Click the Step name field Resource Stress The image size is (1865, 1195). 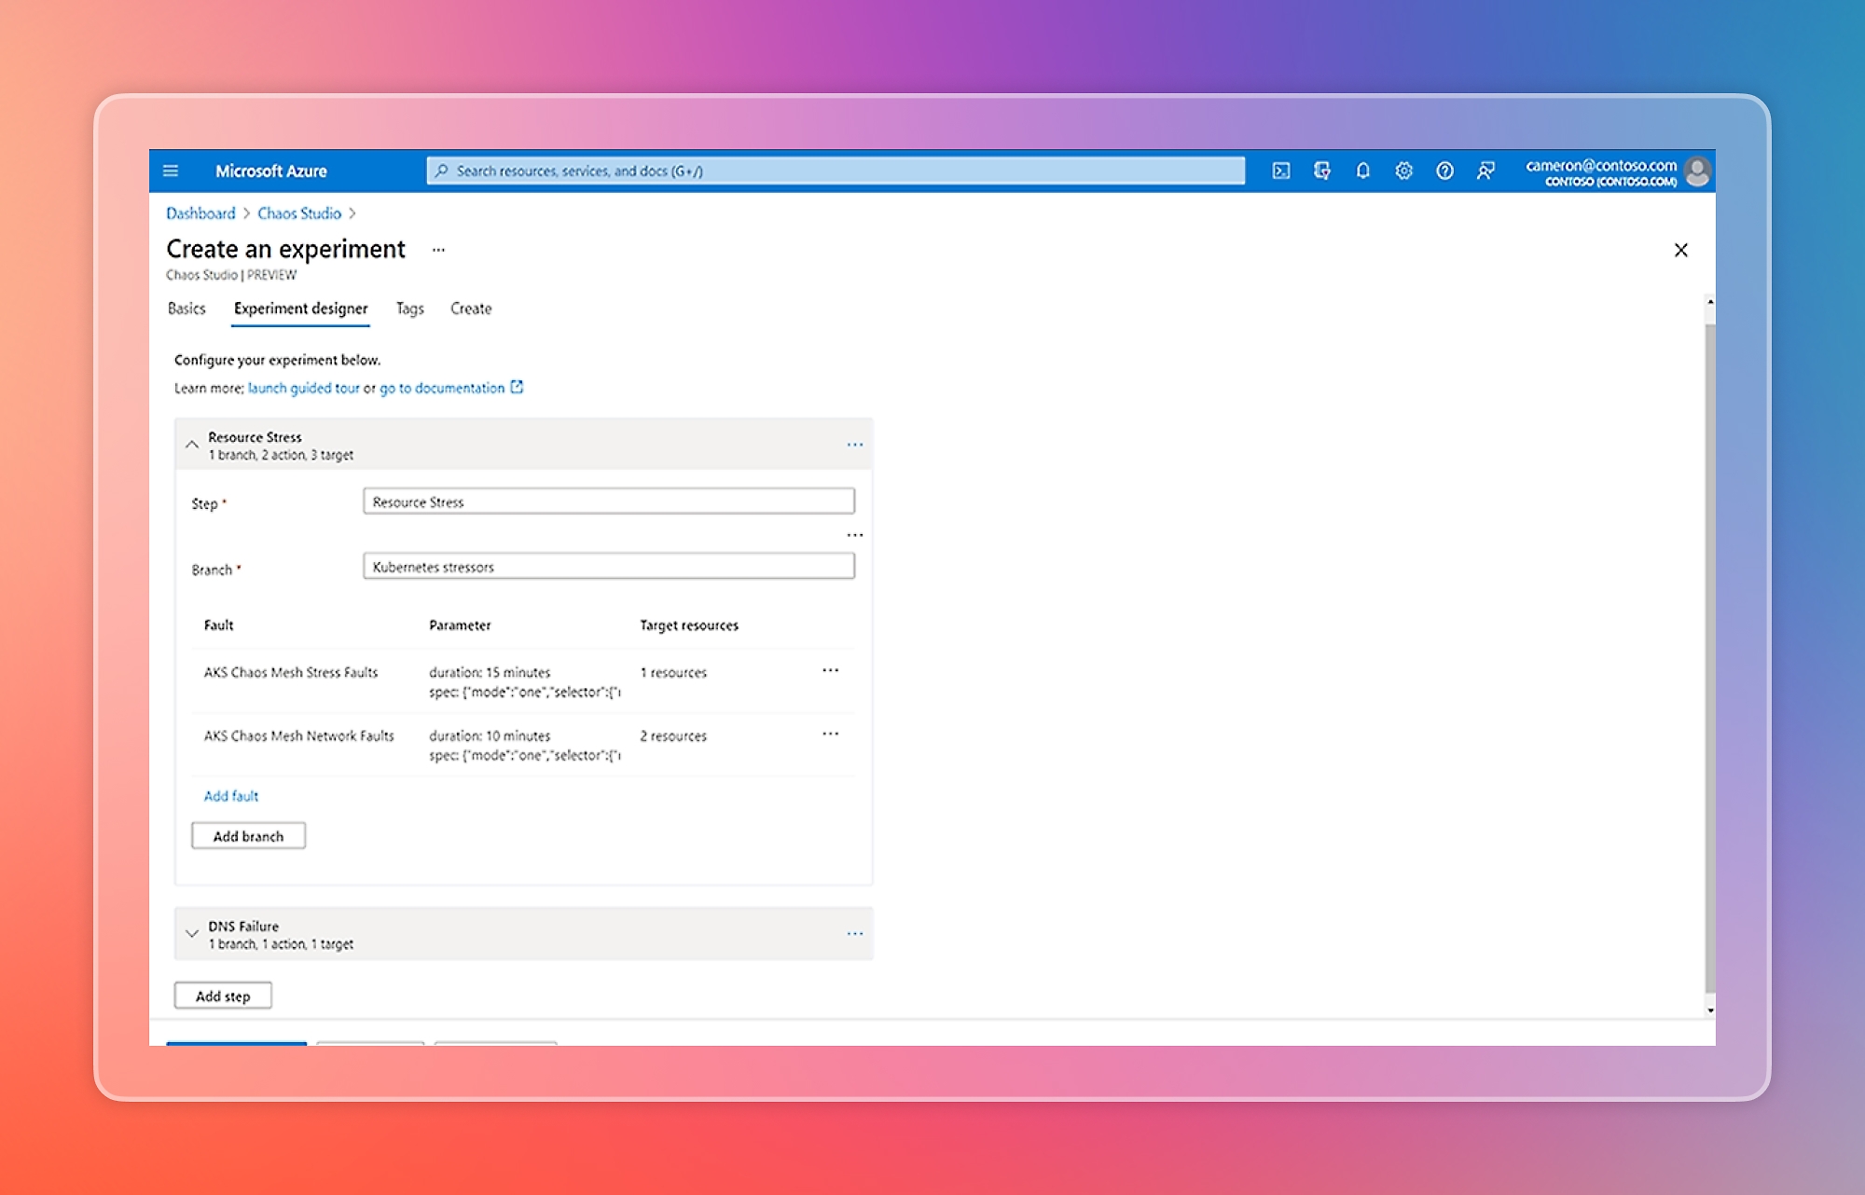click(x=609, y=501)
